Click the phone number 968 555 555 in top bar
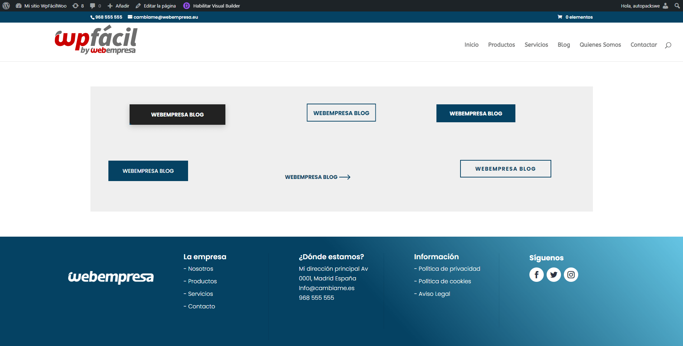Viewport: 683px width, 346px height. [x=106, y=17]
